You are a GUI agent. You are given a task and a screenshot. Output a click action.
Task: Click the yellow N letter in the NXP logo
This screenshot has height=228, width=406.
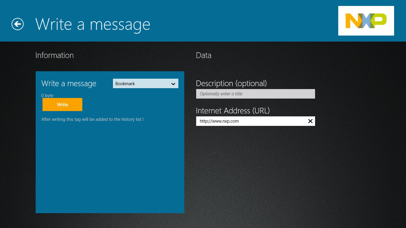[353, 21]
